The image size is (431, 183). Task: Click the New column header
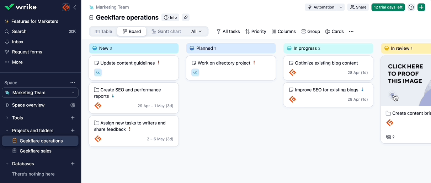134,48
